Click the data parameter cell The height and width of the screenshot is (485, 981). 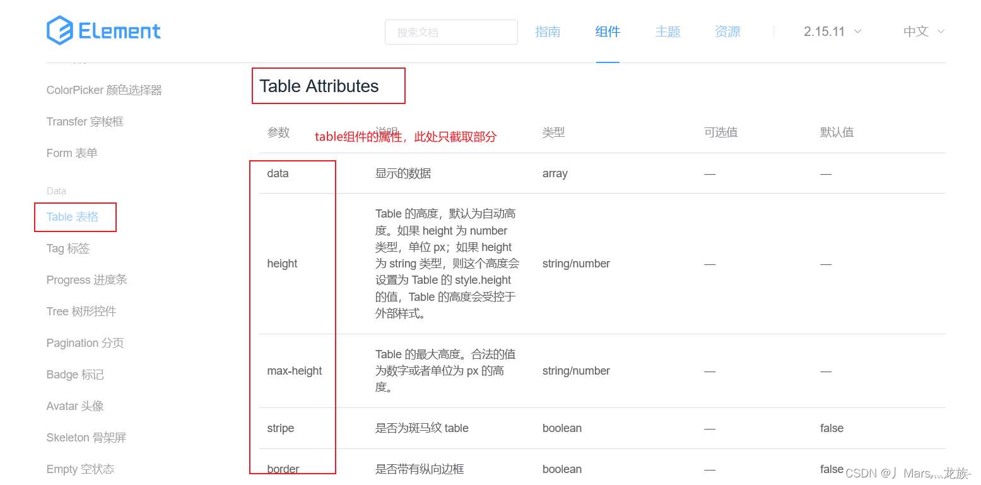pyautogui.click(x=278, y=173)
